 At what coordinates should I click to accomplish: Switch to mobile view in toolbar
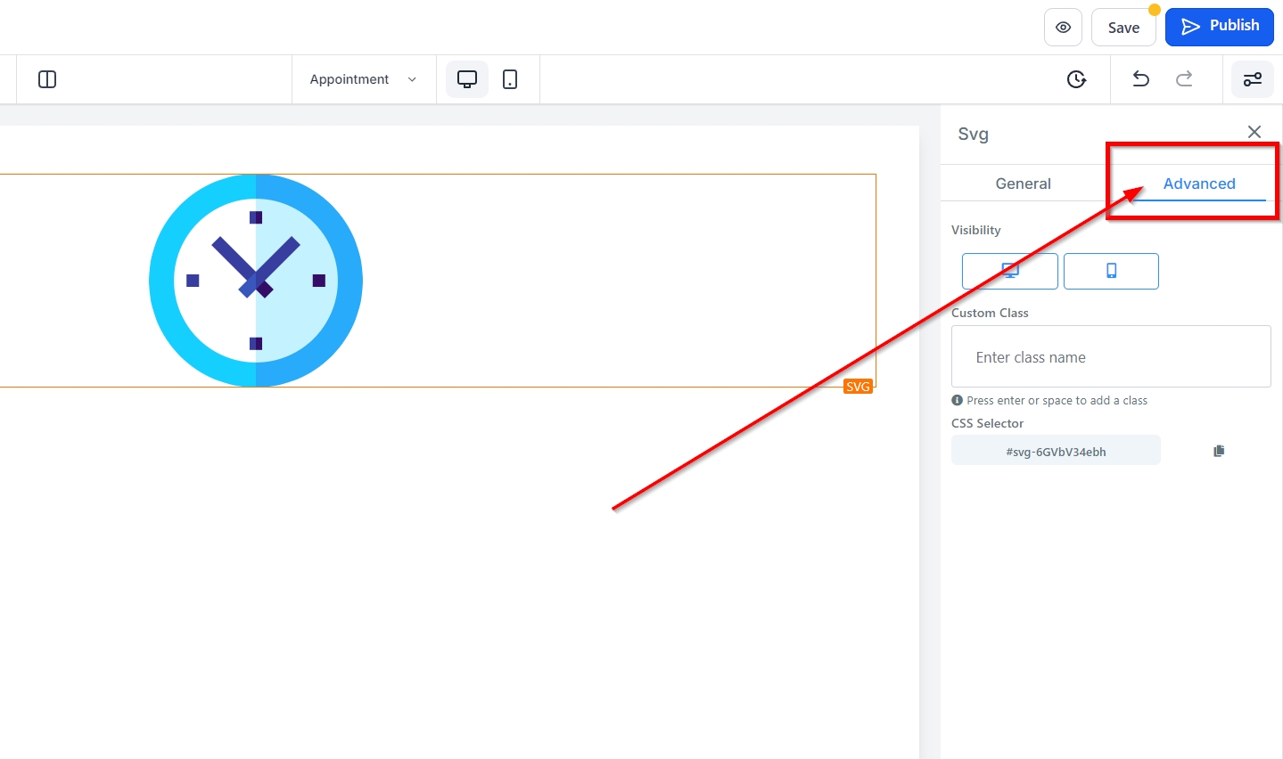tap(510, 79)
